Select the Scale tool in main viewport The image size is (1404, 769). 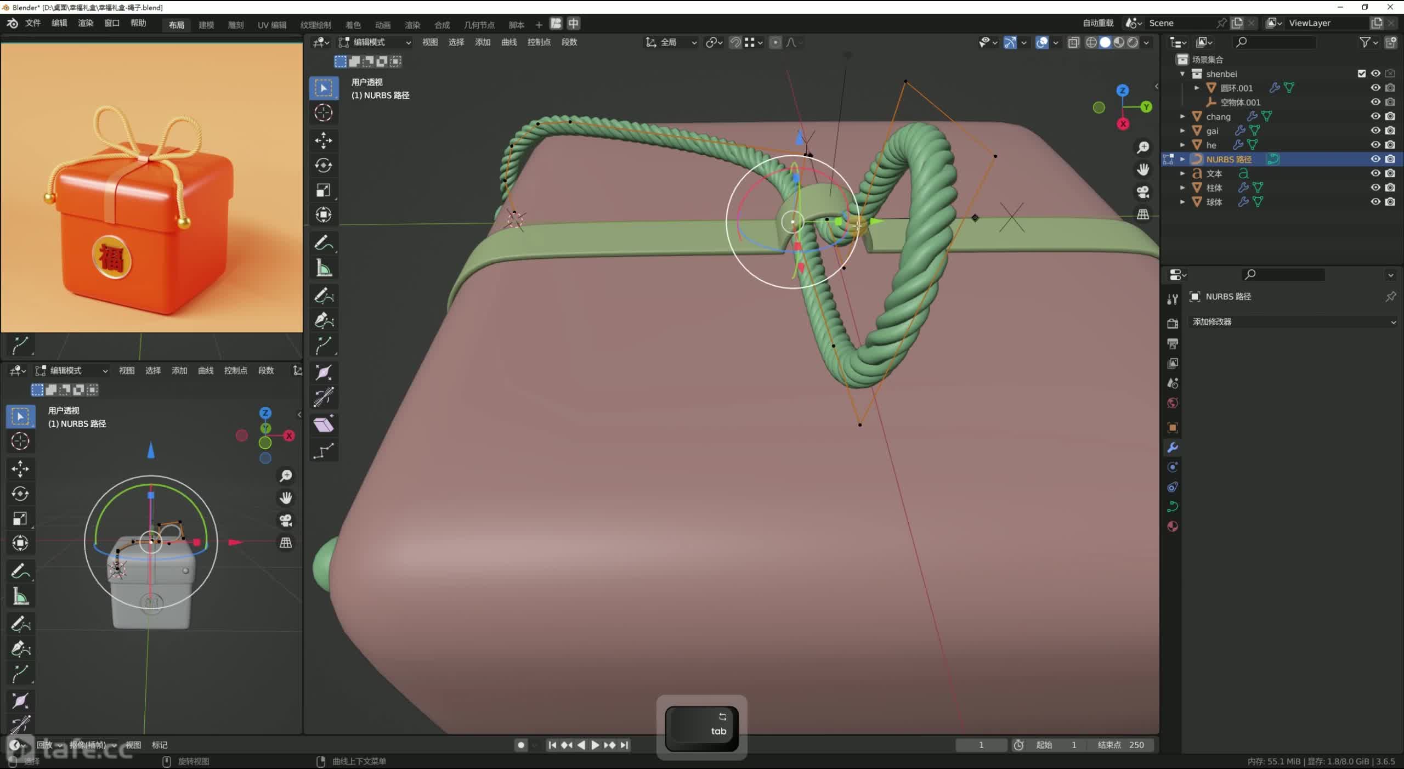[x=324, y=190]
